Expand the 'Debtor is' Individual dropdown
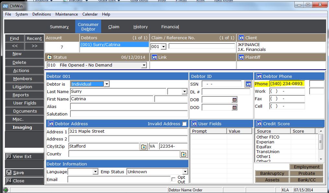Viewport: 329px width, 193px height. [x=107, y=84]
